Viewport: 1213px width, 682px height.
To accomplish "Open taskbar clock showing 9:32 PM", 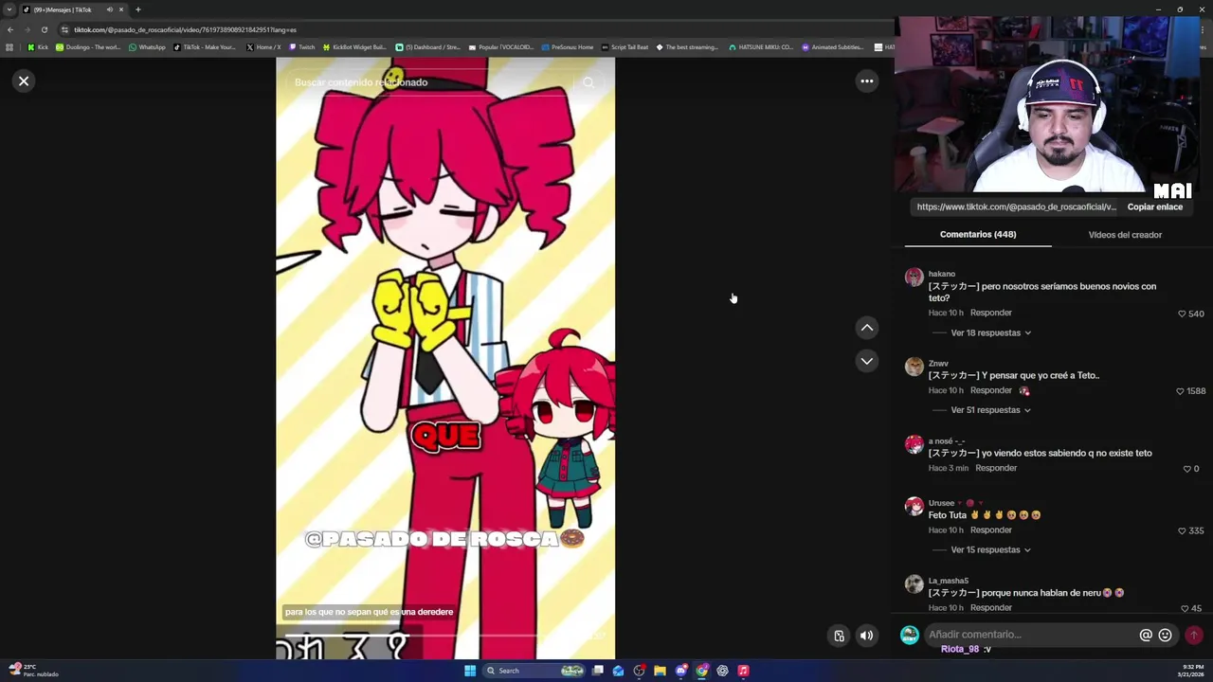I will click(x=1192, y=671).
